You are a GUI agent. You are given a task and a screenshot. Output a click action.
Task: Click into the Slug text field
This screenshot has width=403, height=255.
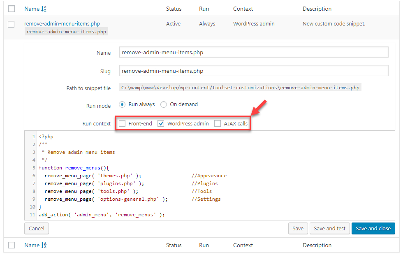click(254, 71)
